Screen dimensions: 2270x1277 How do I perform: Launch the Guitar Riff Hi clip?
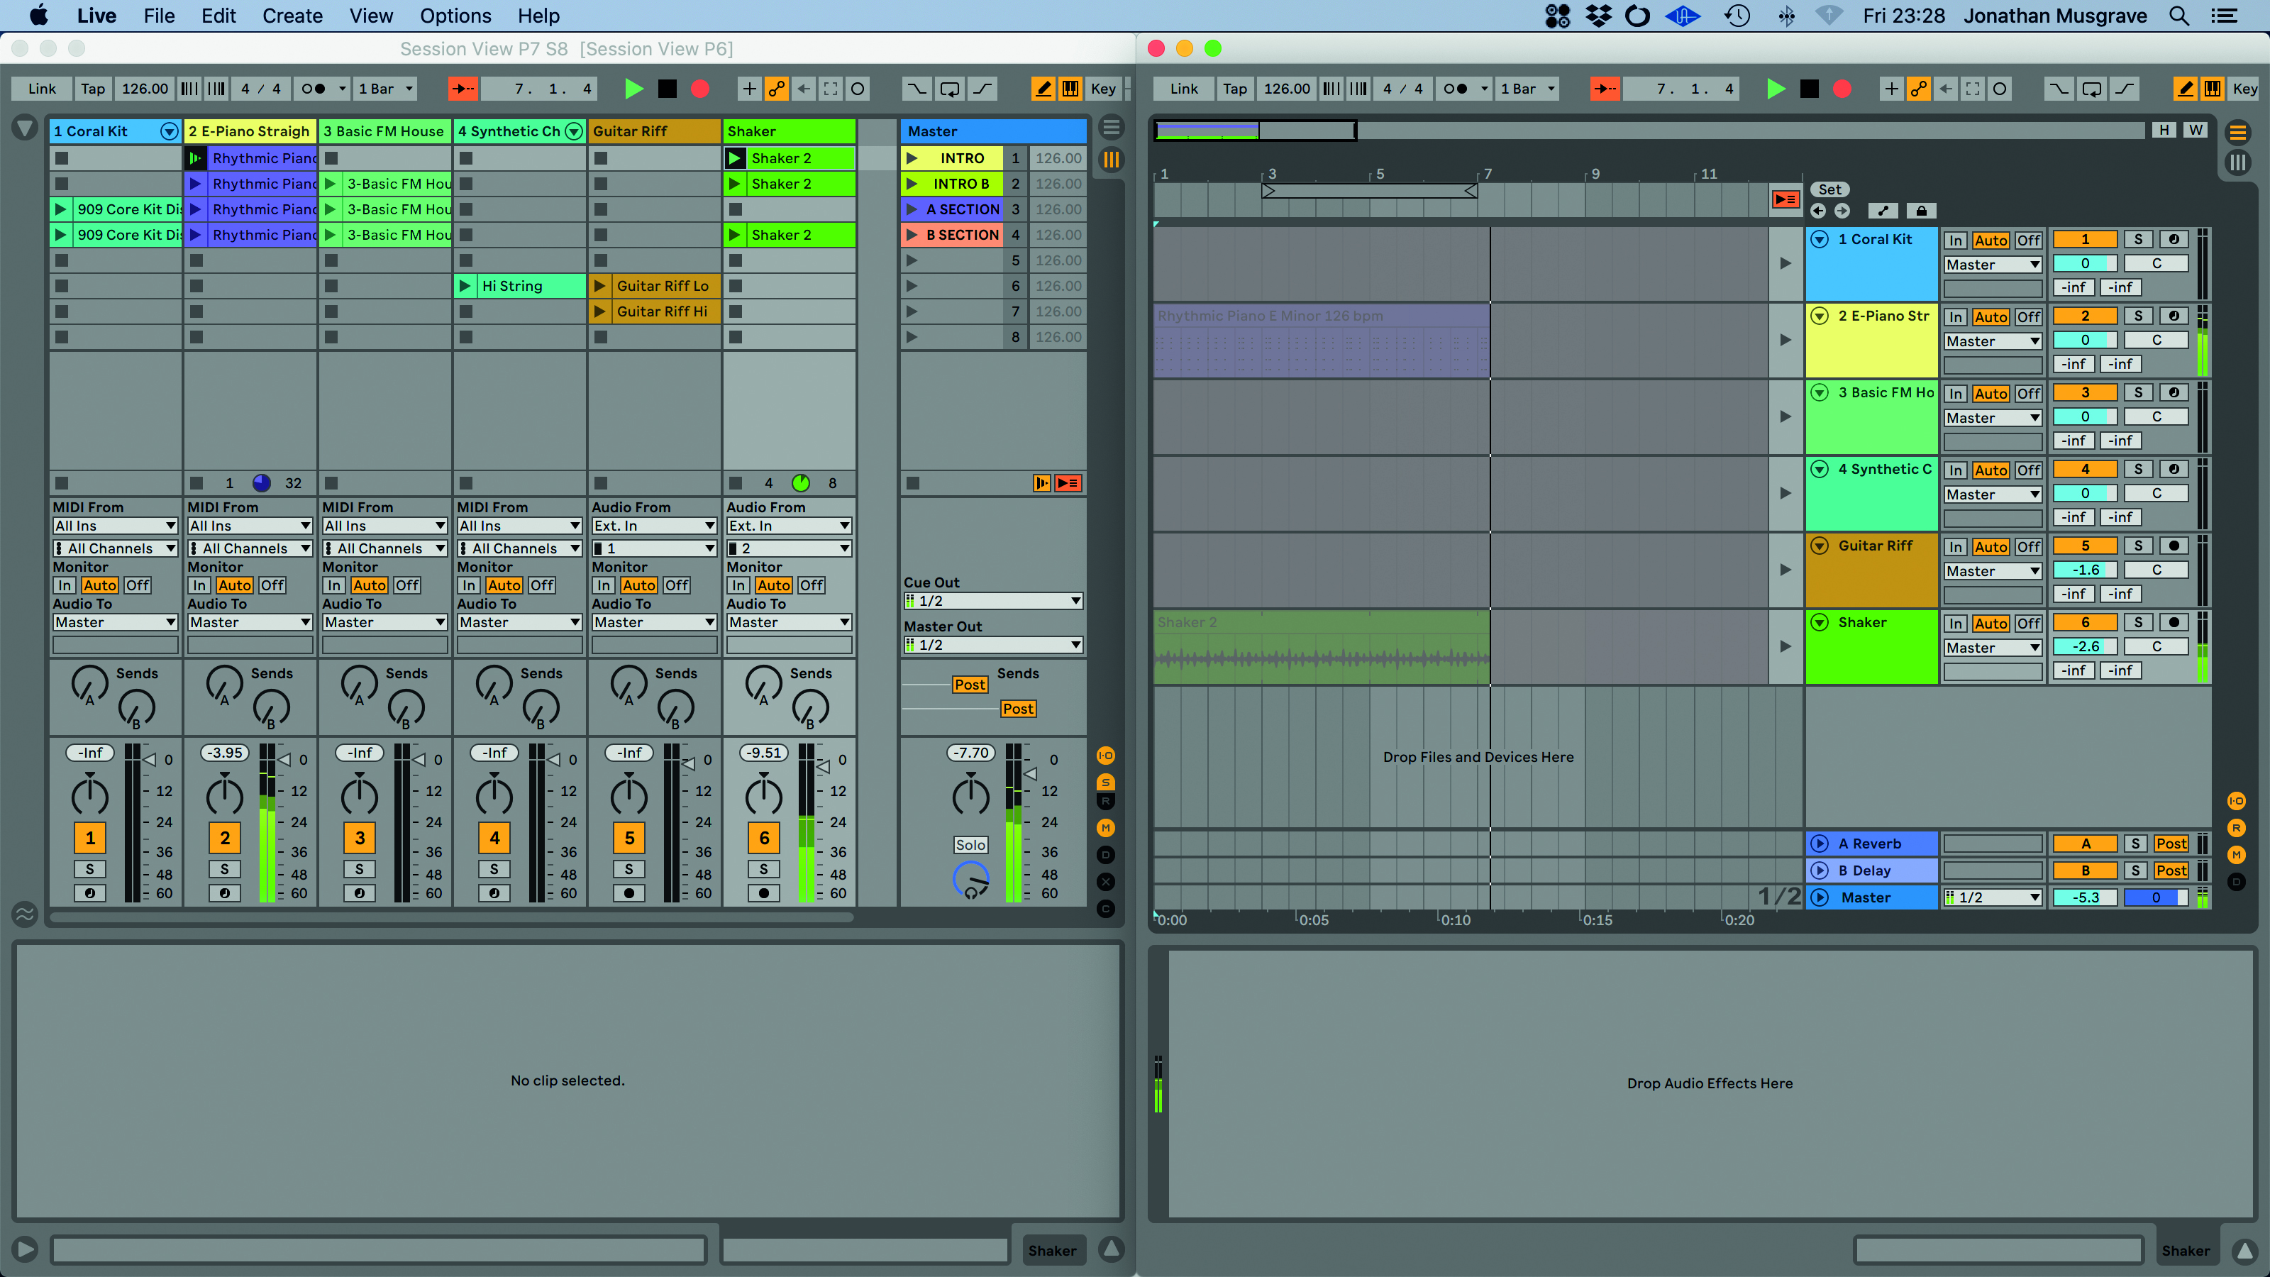click(599, 311)
